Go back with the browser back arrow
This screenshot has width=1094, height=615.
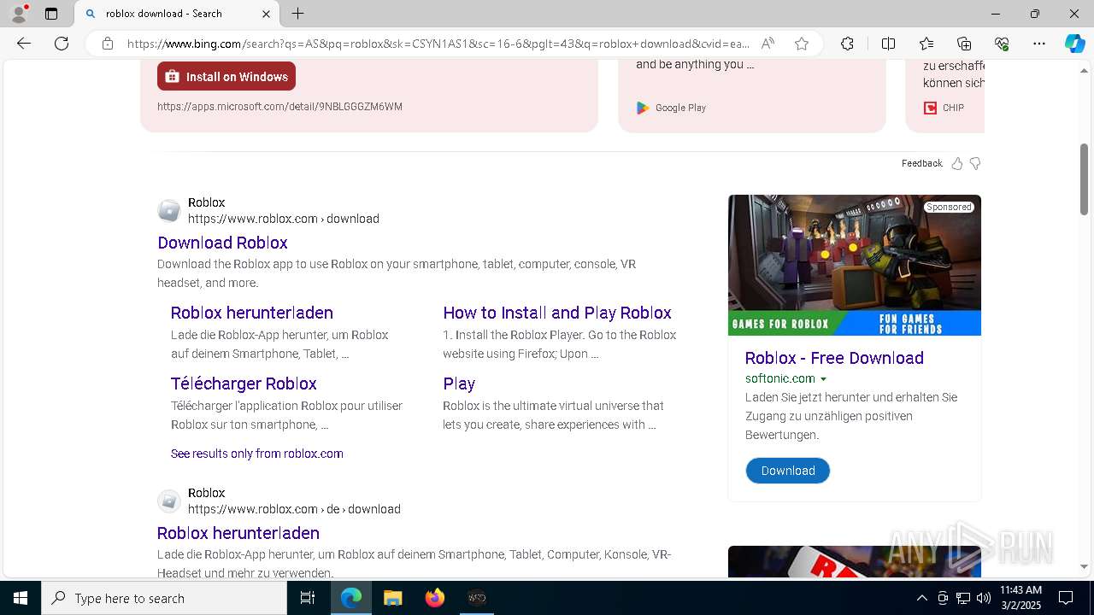coord(24,44)
